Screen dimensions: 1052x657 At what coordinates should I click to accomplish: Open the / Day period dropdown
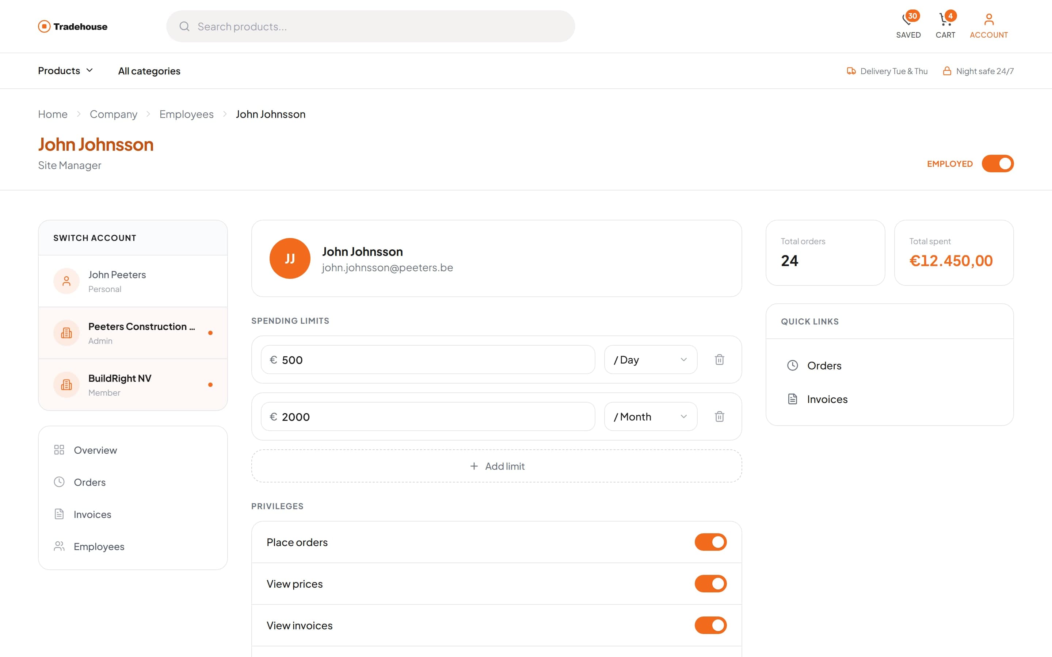pyautogui.click(x=650, y=360)
